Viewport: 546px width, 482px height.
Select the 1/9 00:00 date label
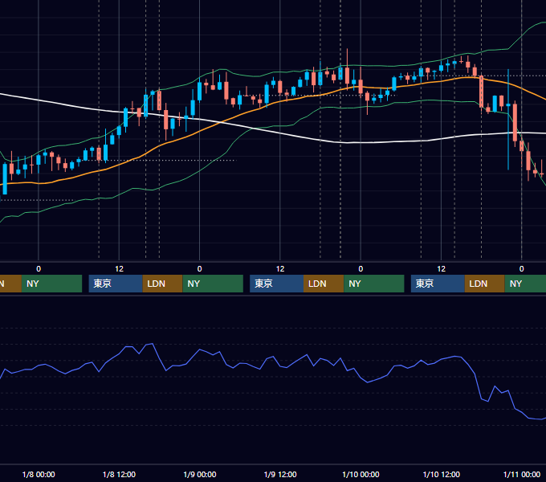(200, 474)
